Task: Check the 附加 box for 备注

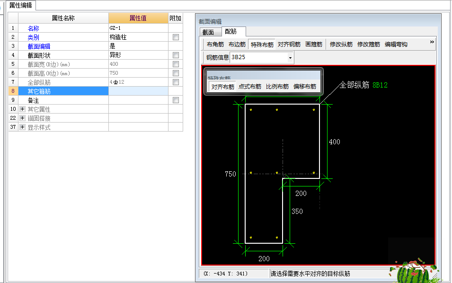Action: point(176,100)
